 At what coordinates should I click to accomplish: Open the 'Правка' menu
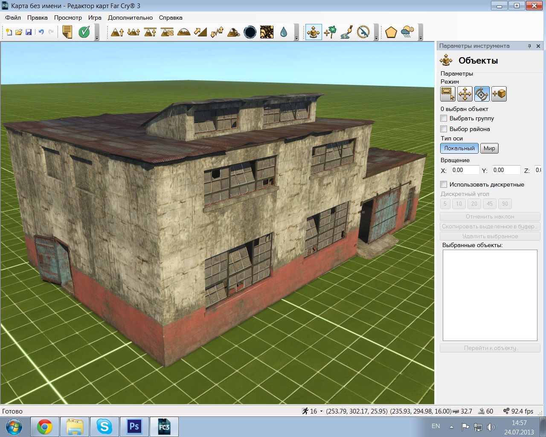click(38, 17)
